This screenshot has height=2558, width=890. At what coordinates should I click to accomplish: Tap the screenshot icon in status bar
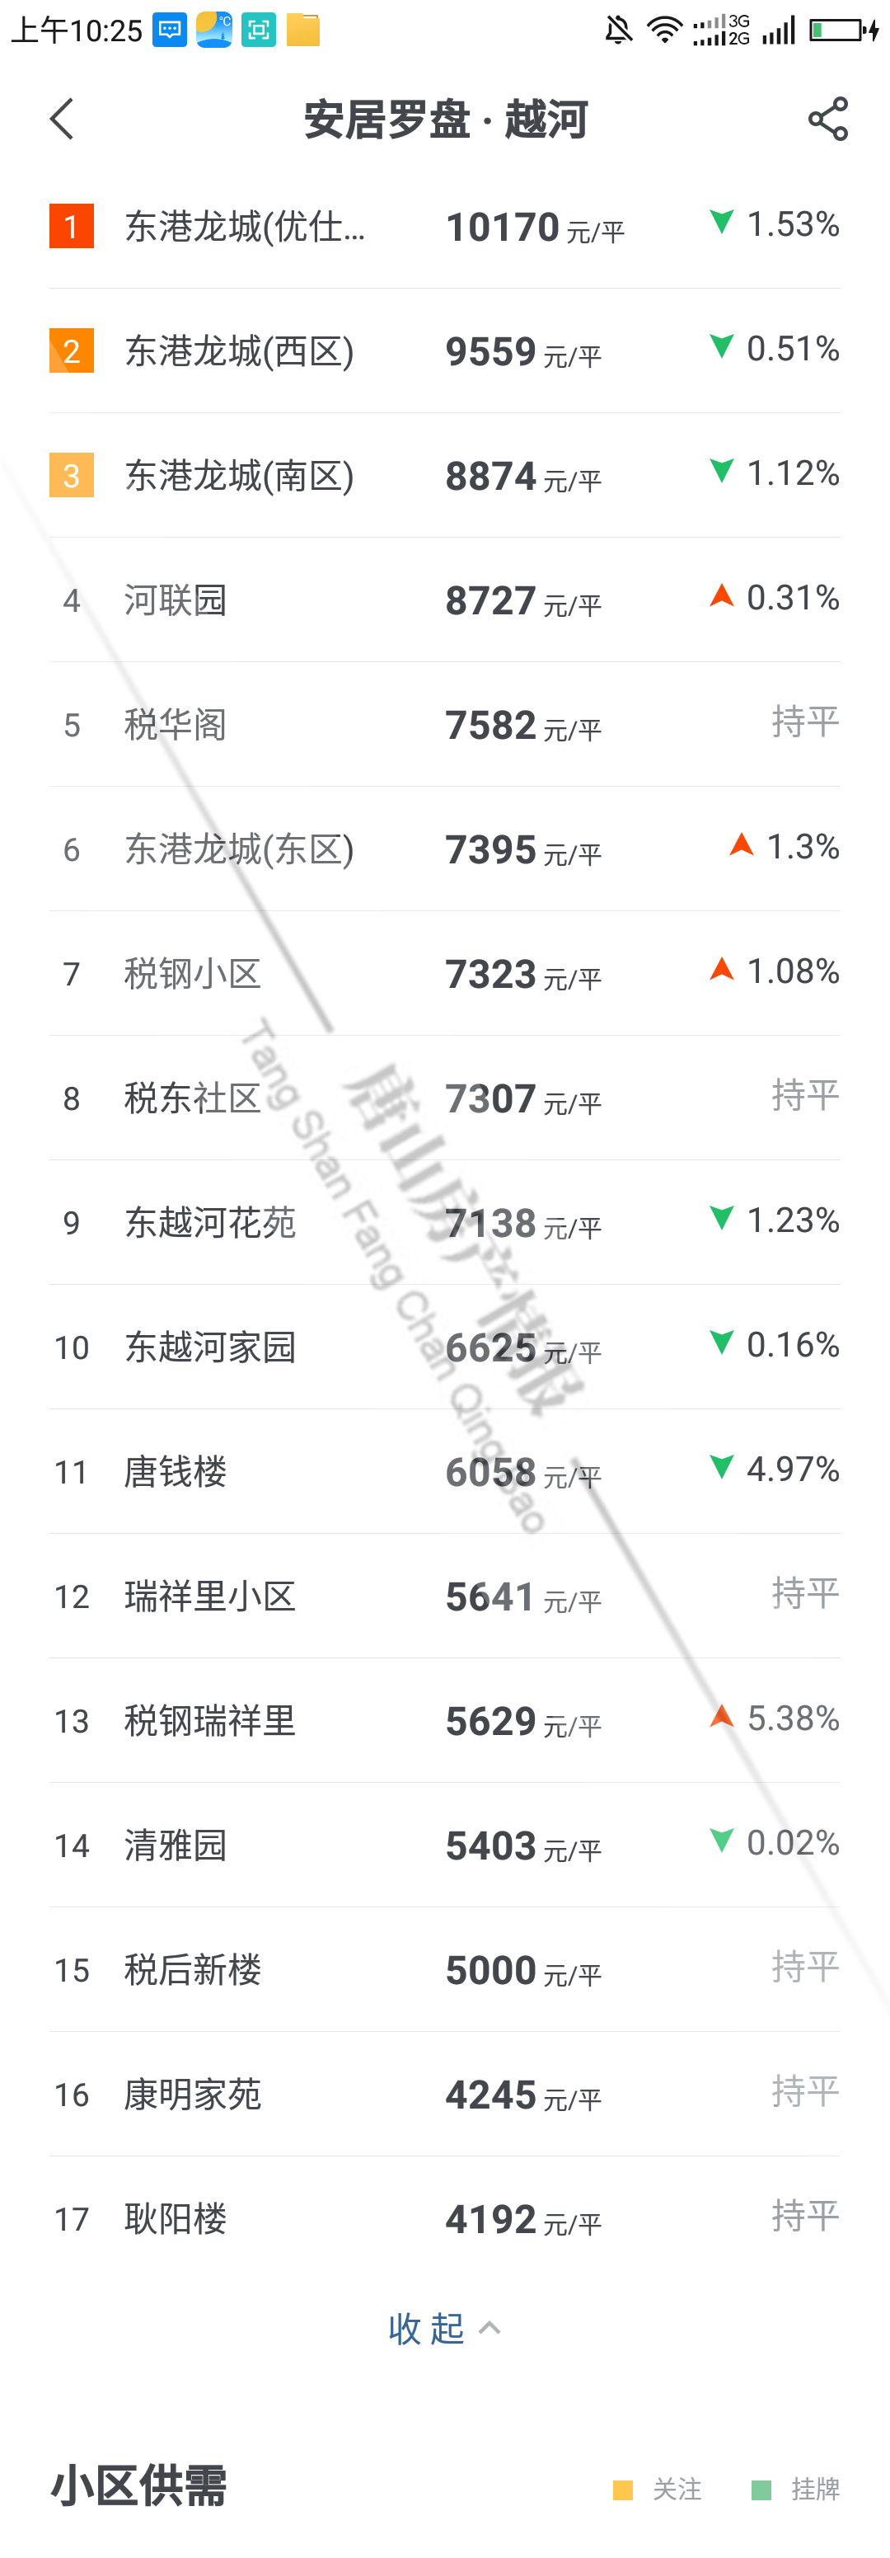tap(259, 31)
